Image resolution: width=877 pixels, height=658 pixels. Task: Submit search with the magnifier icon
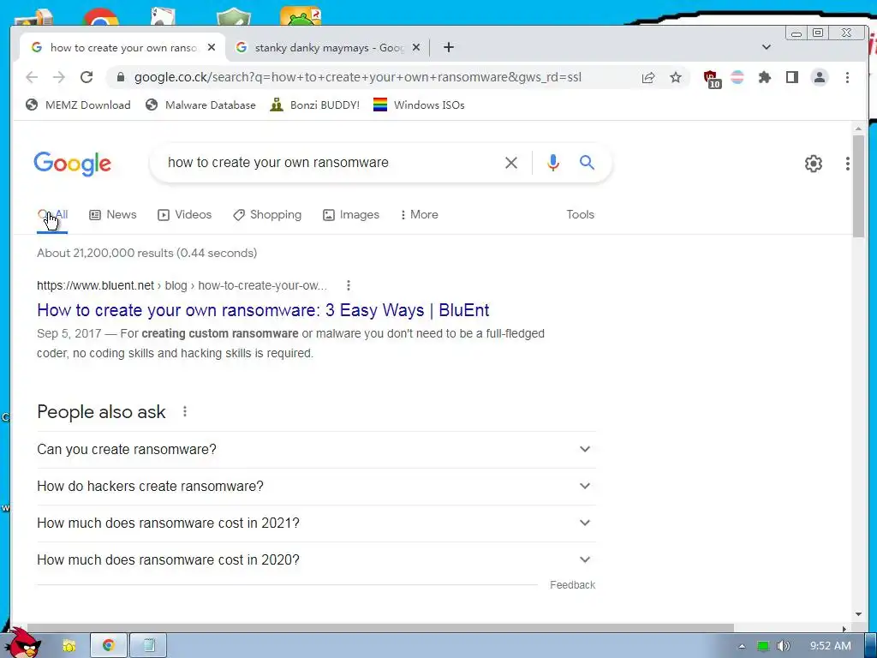[x=587, y=163]
